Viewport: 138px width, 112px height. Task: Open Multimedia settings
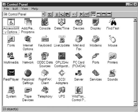tap(11, 56)
